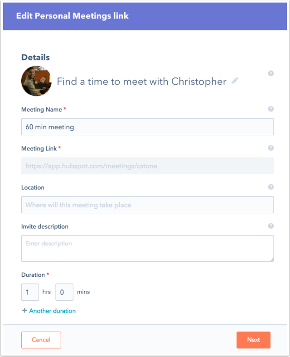Click the pencil edit icon beside headline
Screen dimensions: 290x357
pyautogui.click(x=235, y=81)
